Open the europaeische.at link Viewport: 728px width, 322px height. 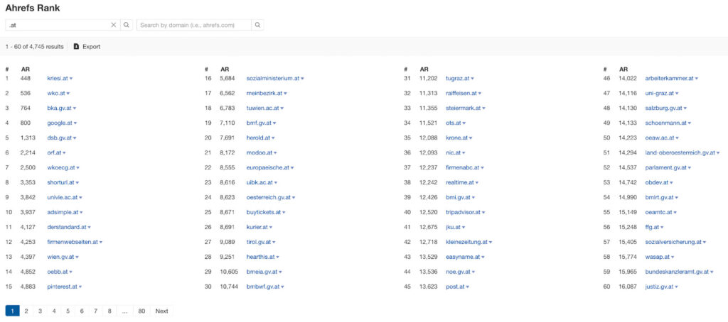coord(268,167)
